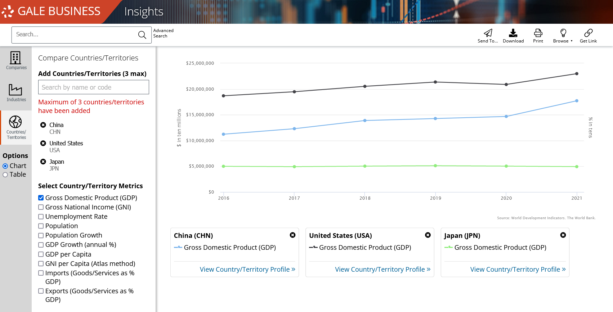Click the Japan 2019 data point

pyautogui.click(x=435, y=166)
